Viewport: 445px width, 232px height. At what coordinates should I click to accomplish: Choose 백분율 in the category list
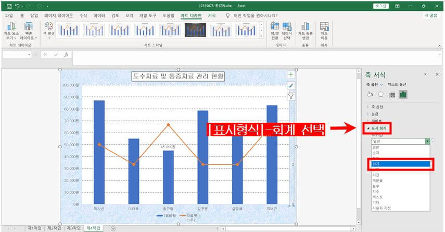pyautogui.click(x=401, y=181)
